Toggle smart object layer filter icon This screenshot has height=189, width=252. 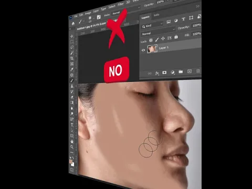(199, 17)
